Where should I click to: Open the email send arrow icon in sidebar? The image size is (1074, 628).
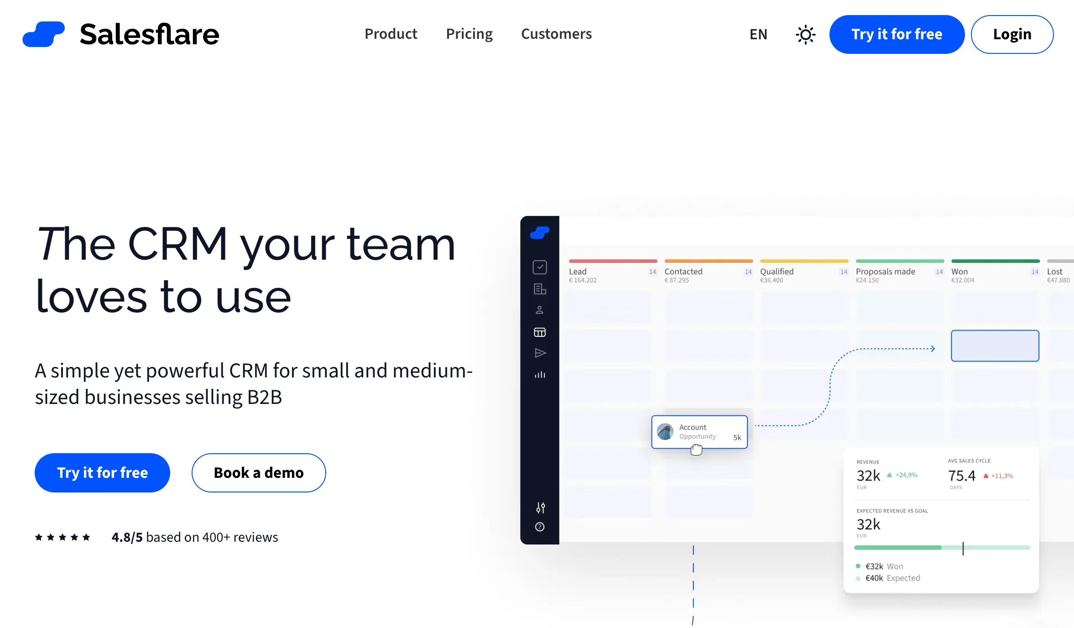540,353
